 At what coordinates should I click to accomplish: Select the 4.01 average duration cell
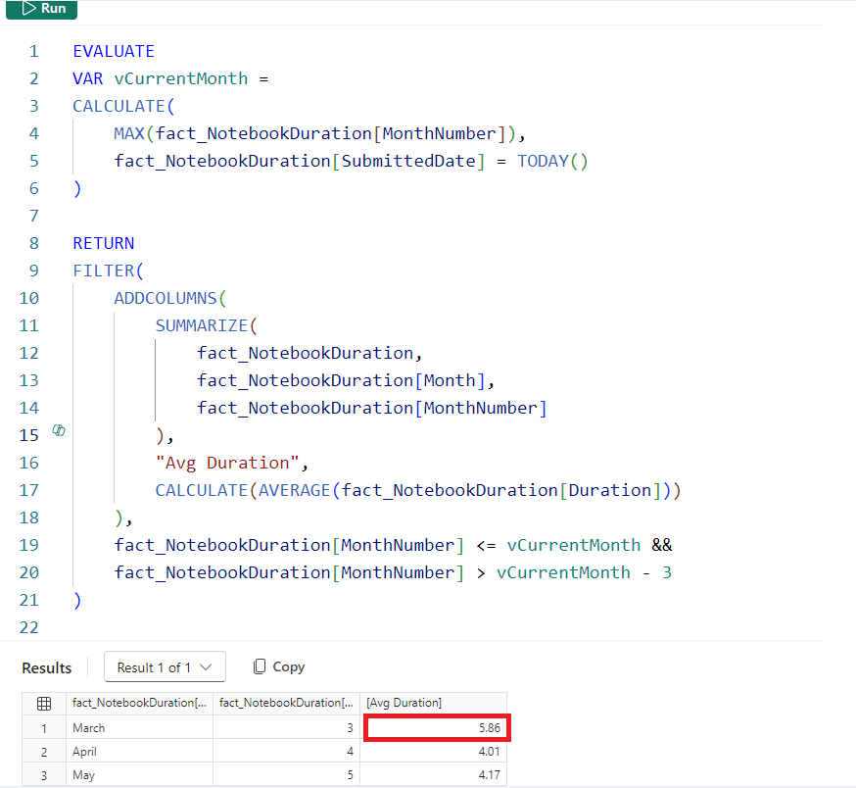[x=436, y=752]
